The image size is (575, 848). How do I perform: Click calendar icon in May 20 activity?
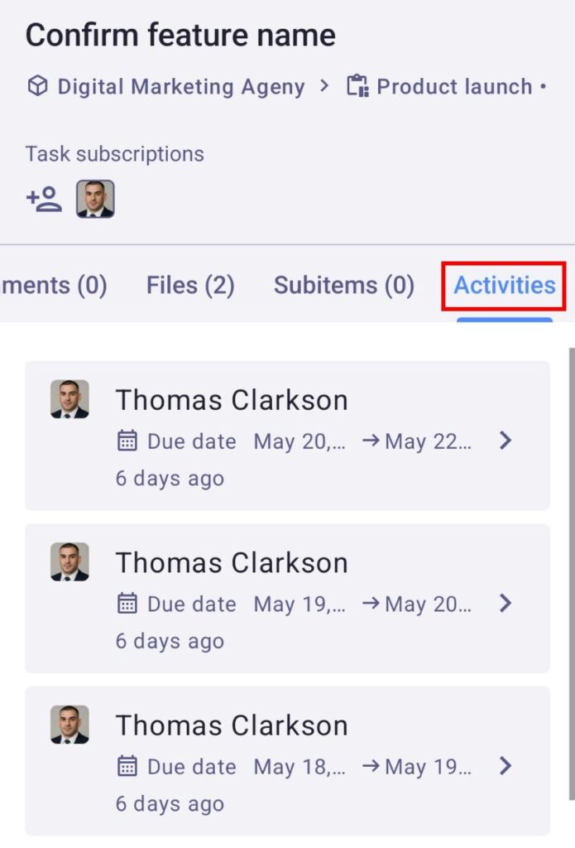coord(127,441)
